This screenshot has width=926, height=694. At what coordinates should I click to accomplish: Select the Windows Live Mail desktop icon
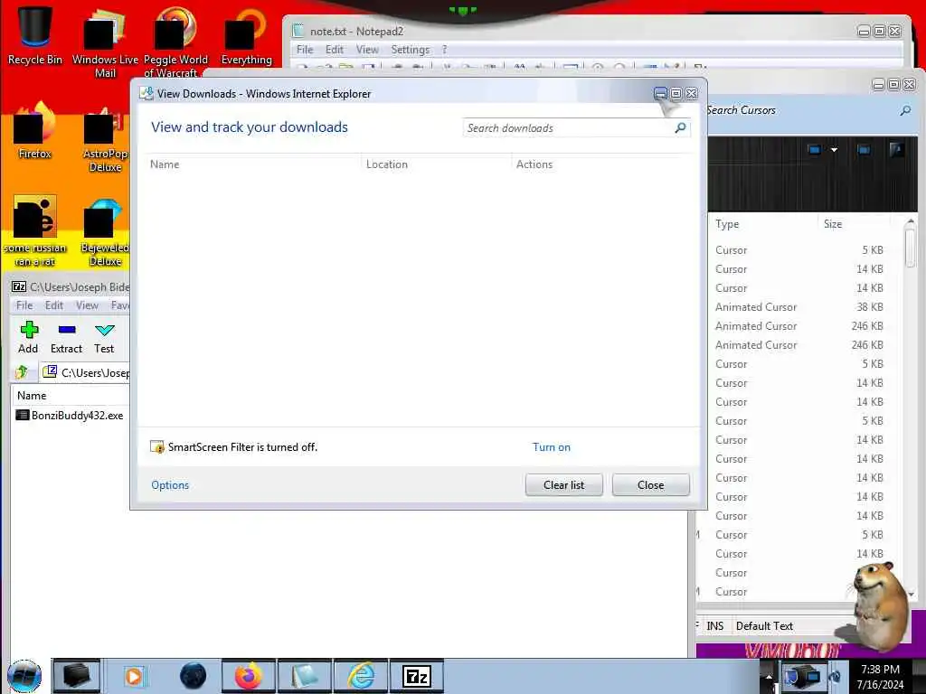[x=105, y=42]
